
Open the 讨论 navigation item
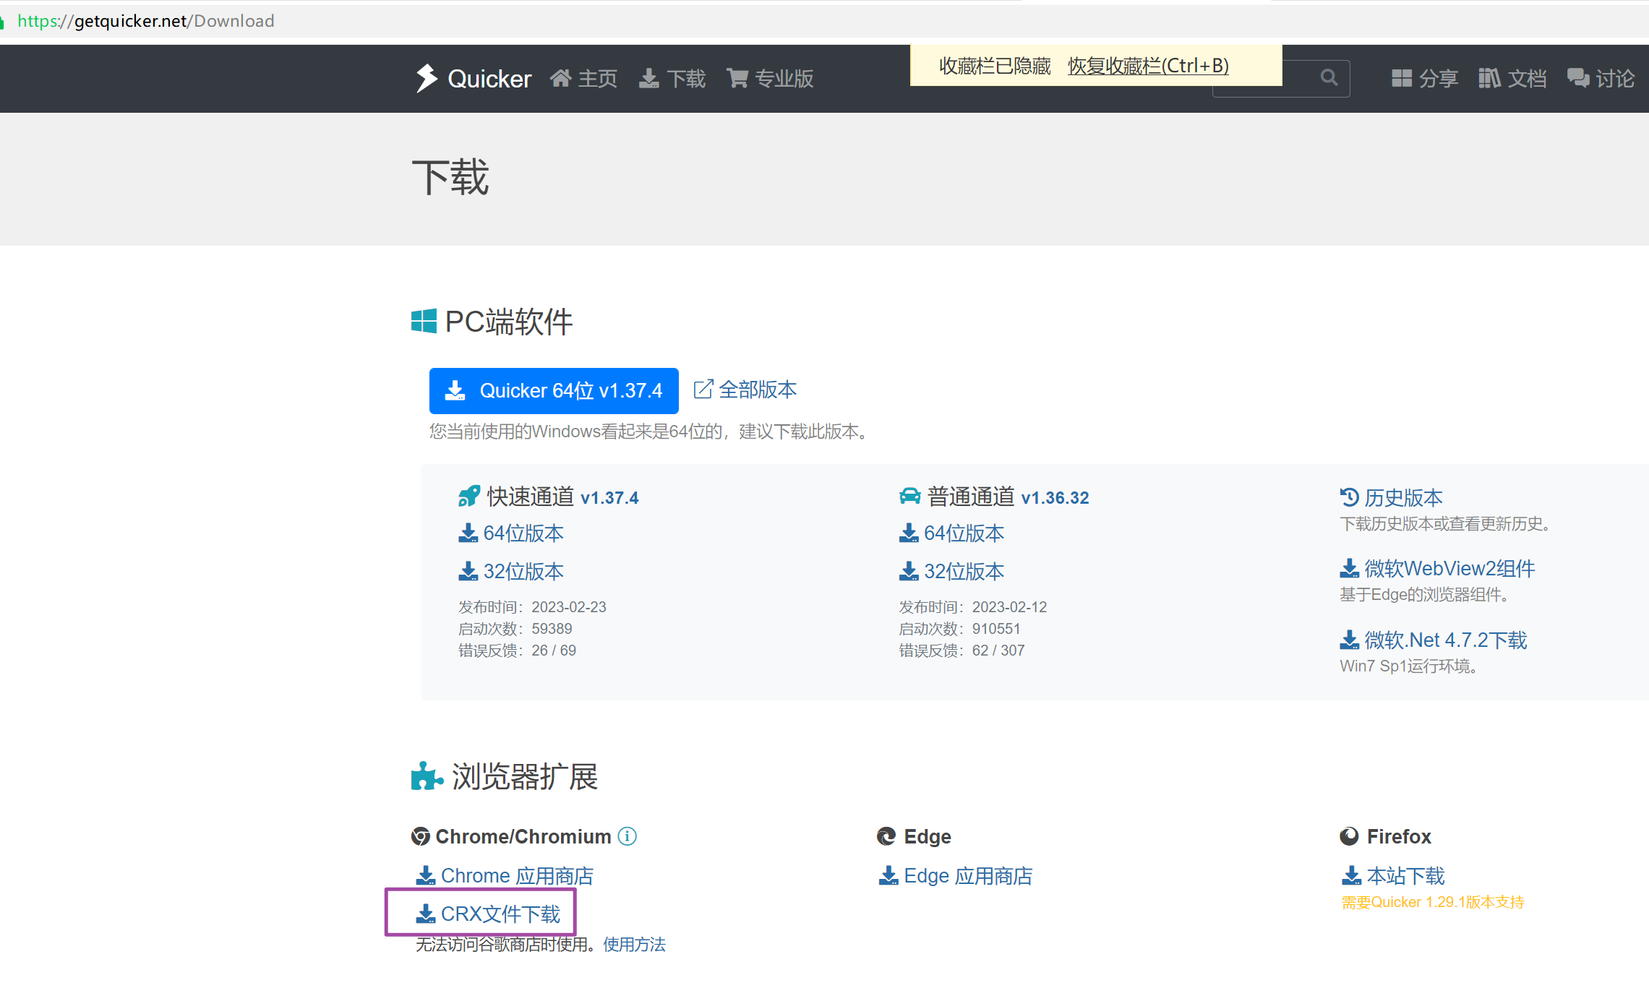(1601, 78)
